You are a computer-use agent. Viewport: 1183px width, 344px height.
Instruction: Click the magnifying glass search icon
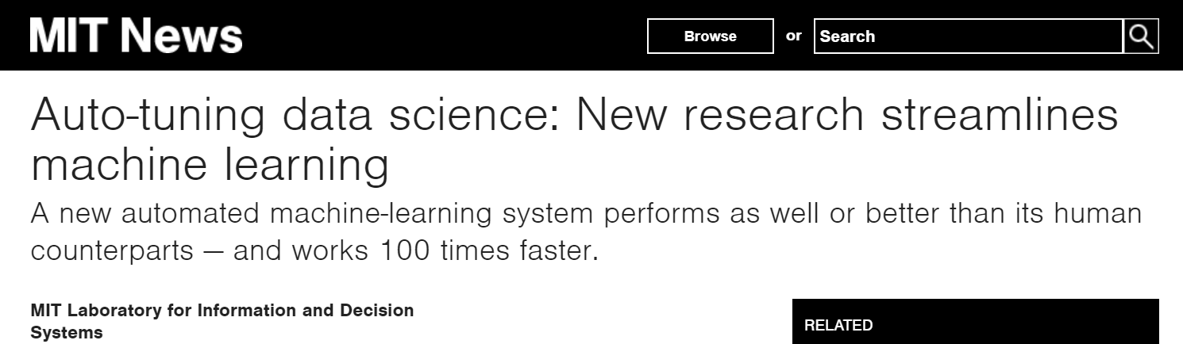(1141, 36)
